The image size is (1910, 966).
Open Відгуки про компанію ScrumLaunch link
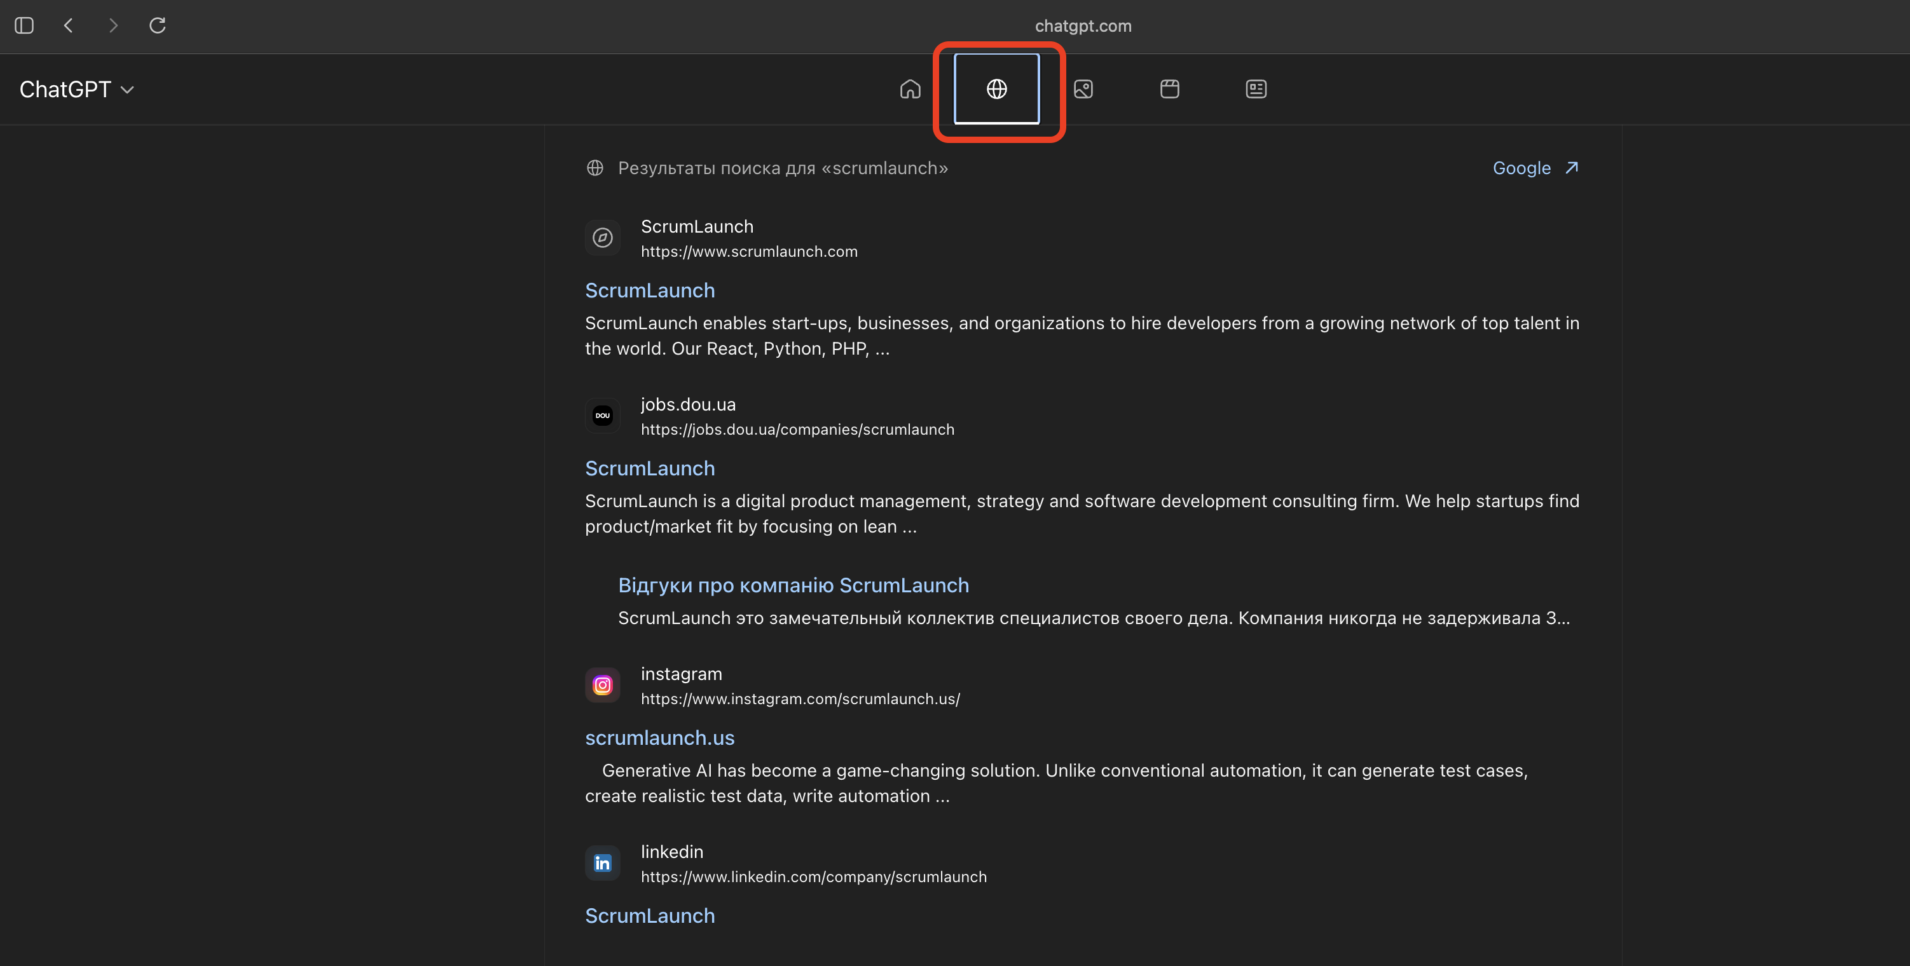tap(793, 586)
